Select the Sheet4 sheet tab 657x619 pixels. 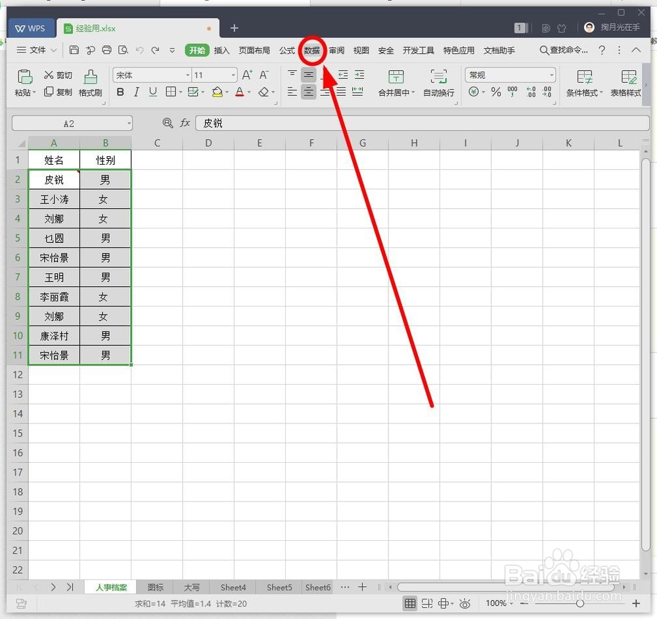233,587
